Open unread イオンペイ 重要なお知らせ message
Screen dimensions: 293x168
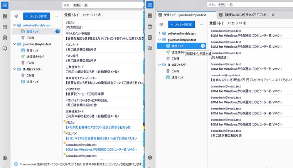pos(103,136)
